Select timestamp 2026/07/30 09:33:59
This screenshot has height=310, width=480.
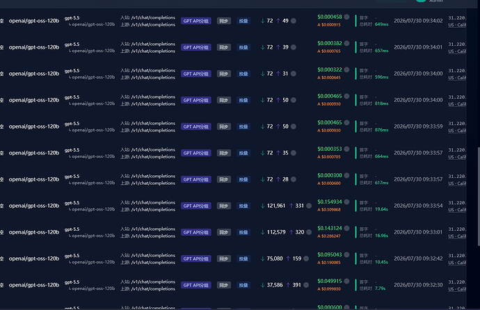pos(418,127)
